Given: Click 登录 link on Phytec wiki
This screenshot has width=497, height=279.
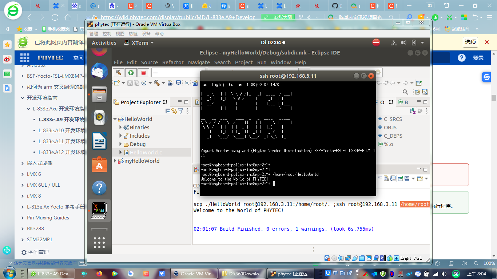Looking at the screenshot, I should coord(478,58).
